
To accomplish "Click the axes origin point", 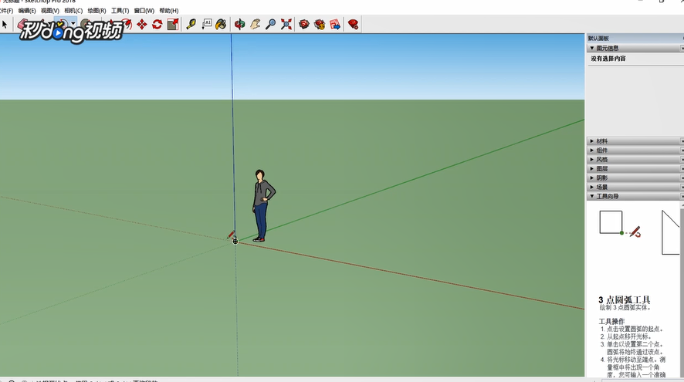I will (235, 241).
